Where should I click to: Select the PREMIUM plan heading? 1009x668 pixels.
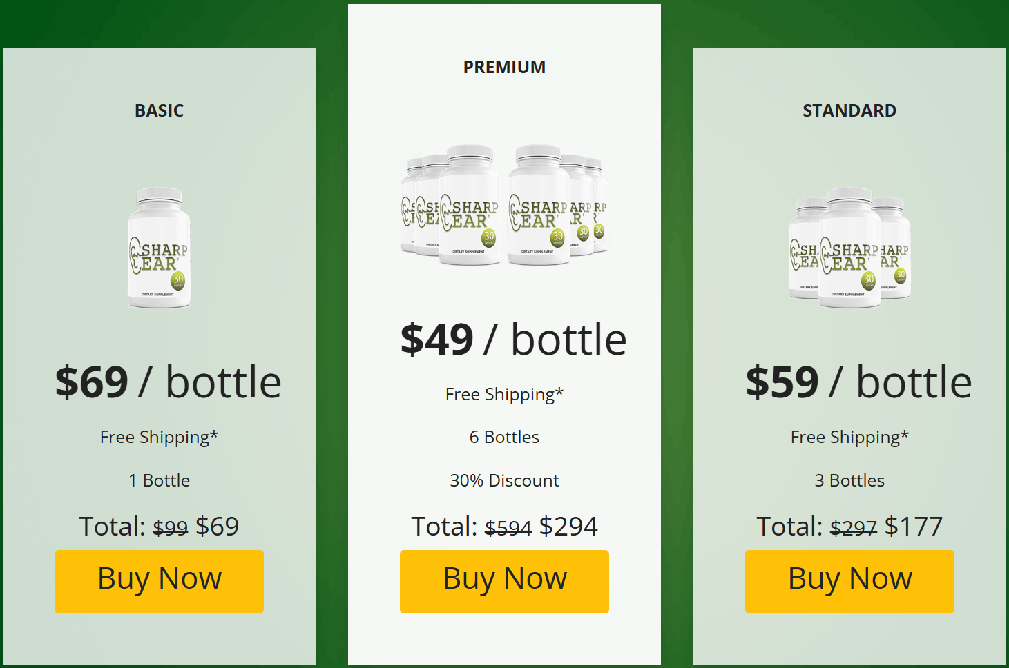[504, 67]
